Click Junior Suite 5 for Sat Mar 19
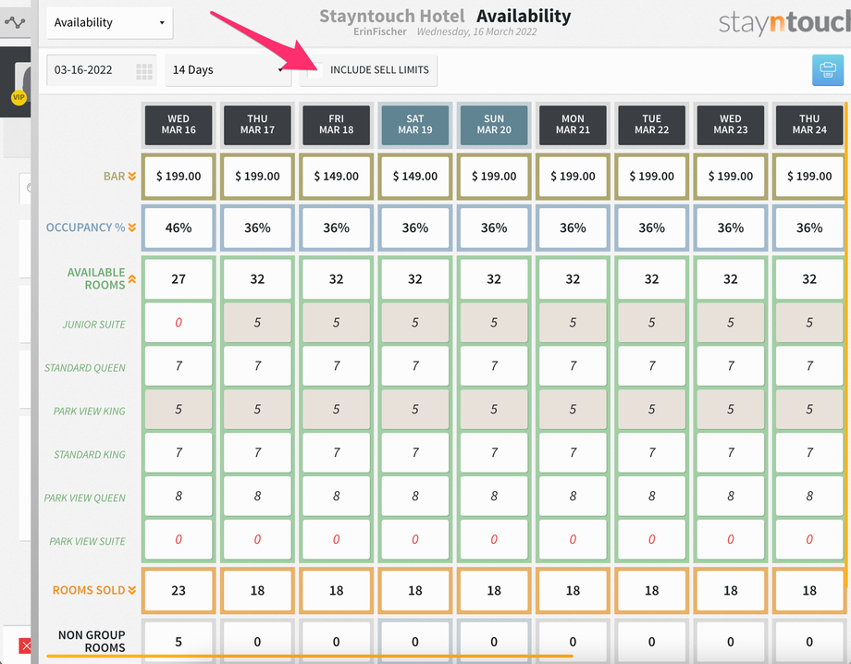Viewport: 851px width, 664px height. click(x=415, y=323)
